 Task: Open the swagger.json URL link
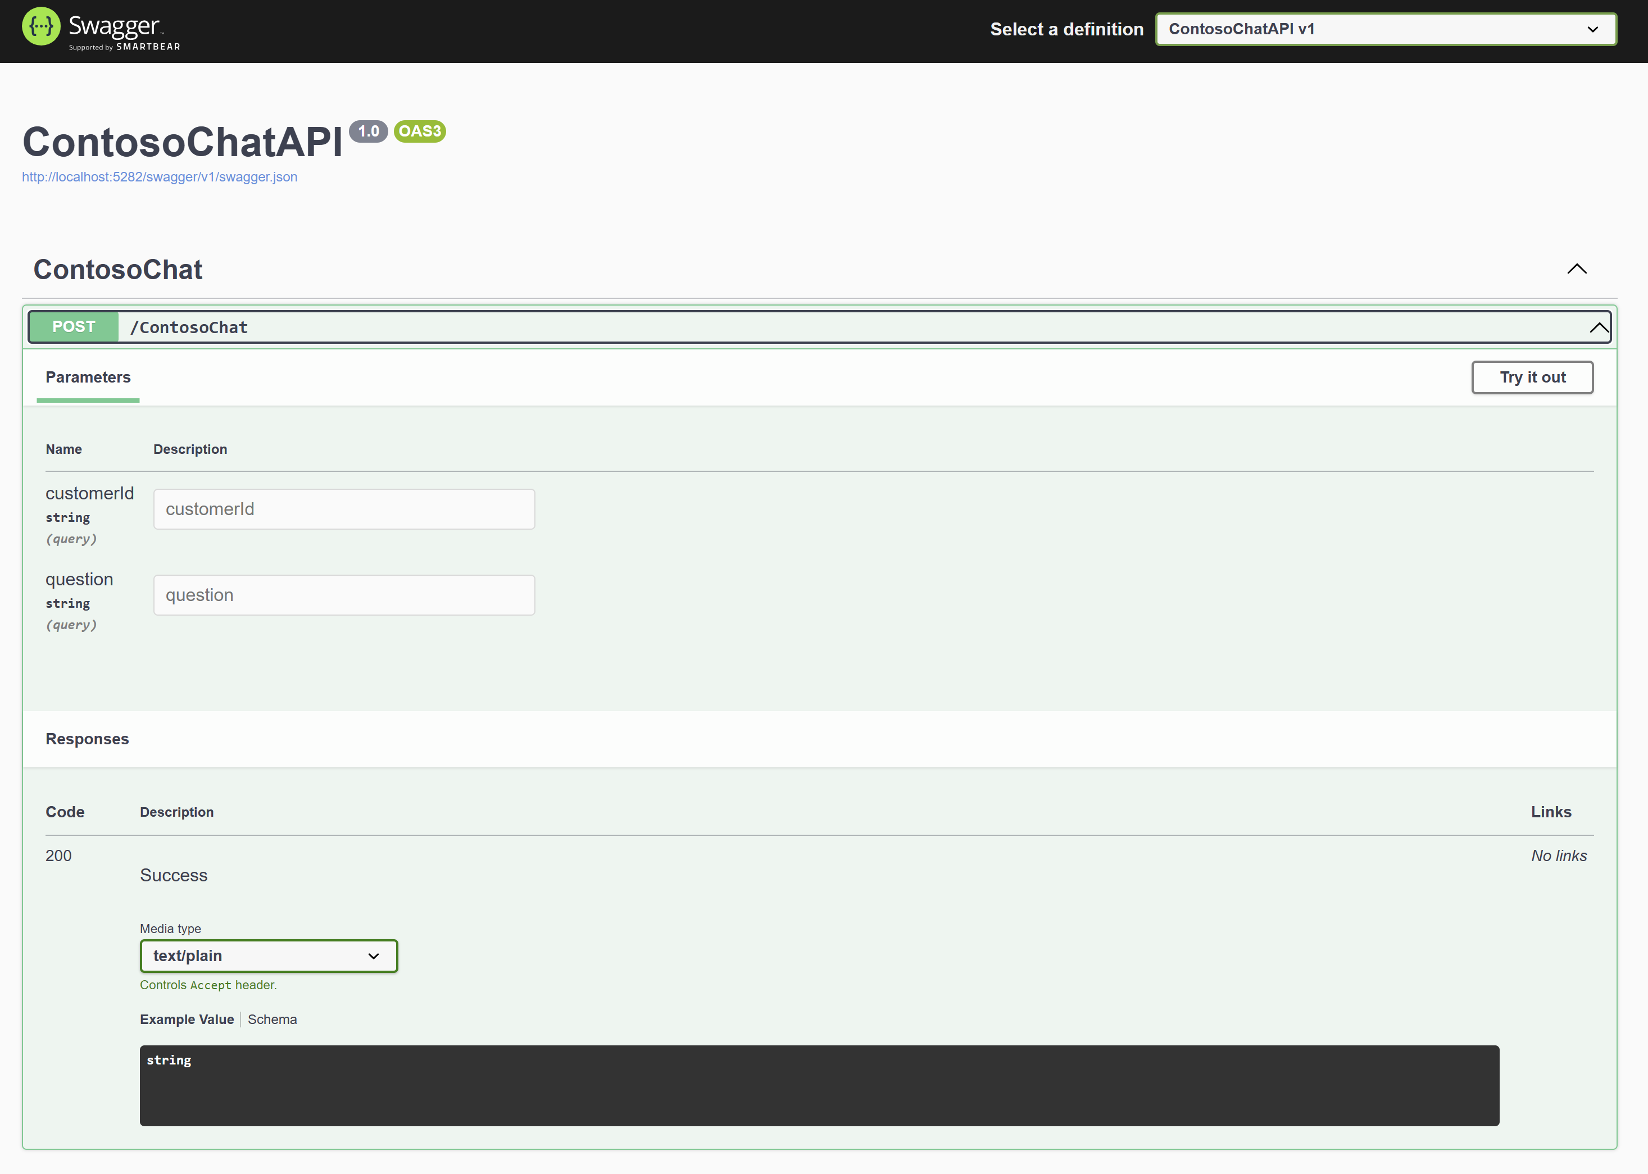coord(159,177)
